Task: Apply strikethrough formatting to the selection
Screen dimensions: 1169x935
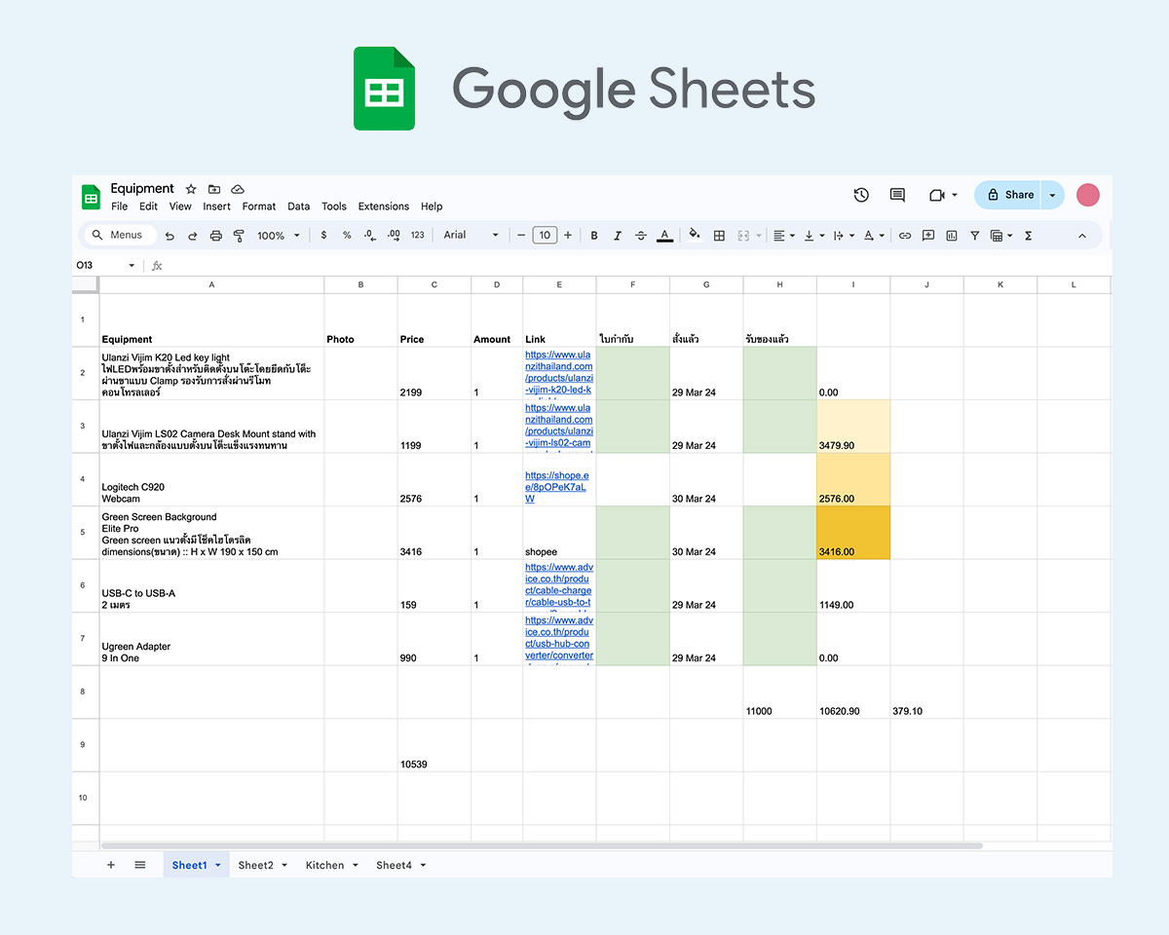Action: pyautogui.click(x=641, y=235)
